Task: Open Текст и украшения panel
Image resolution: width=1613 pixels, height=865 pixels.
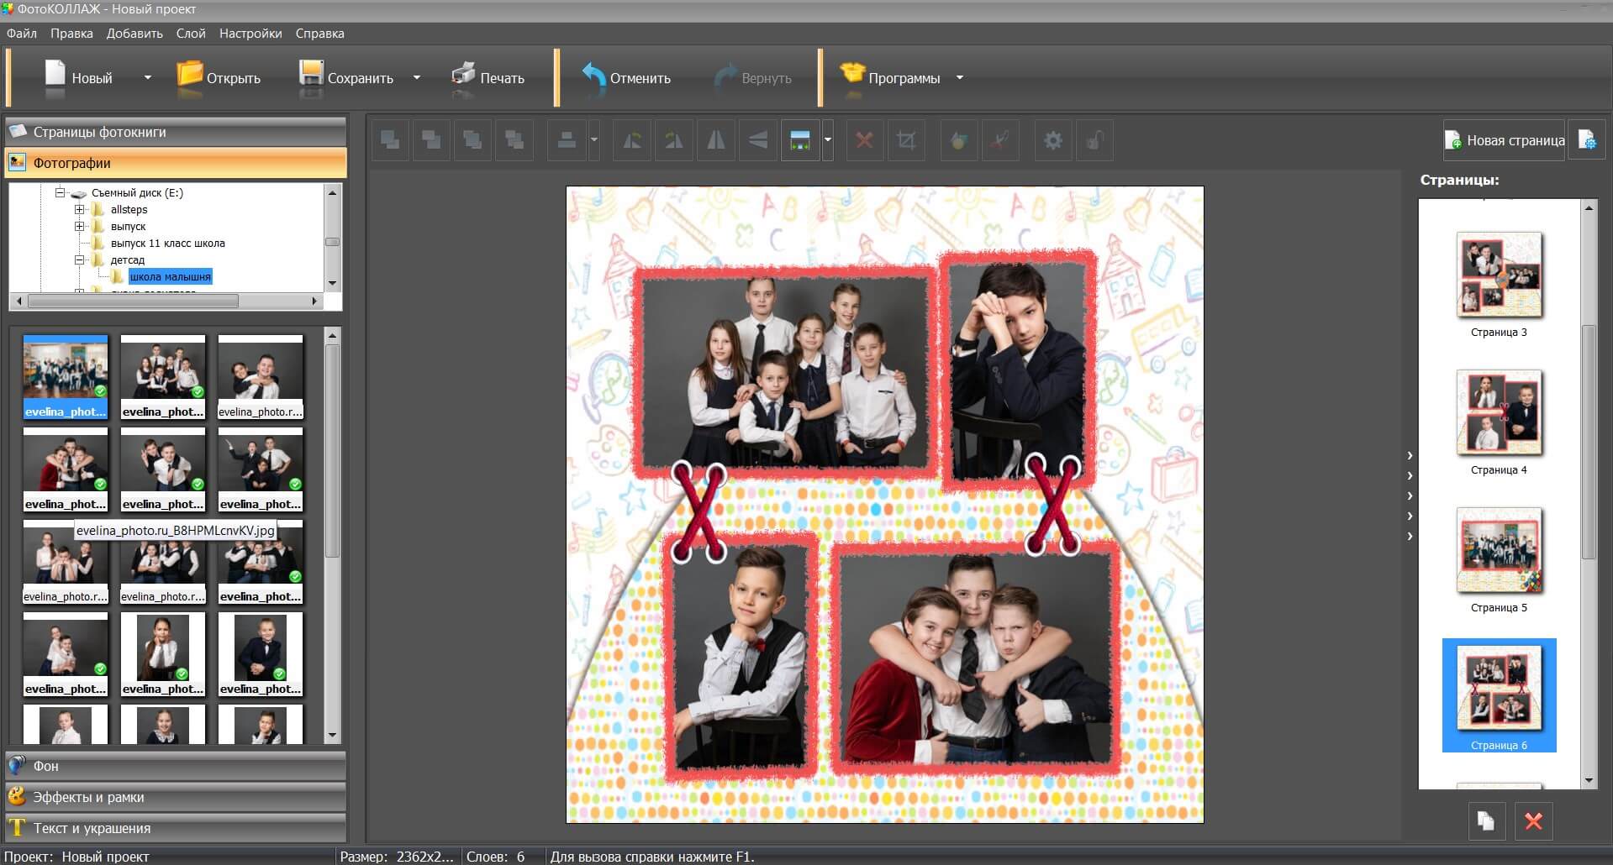Action: 176,828
